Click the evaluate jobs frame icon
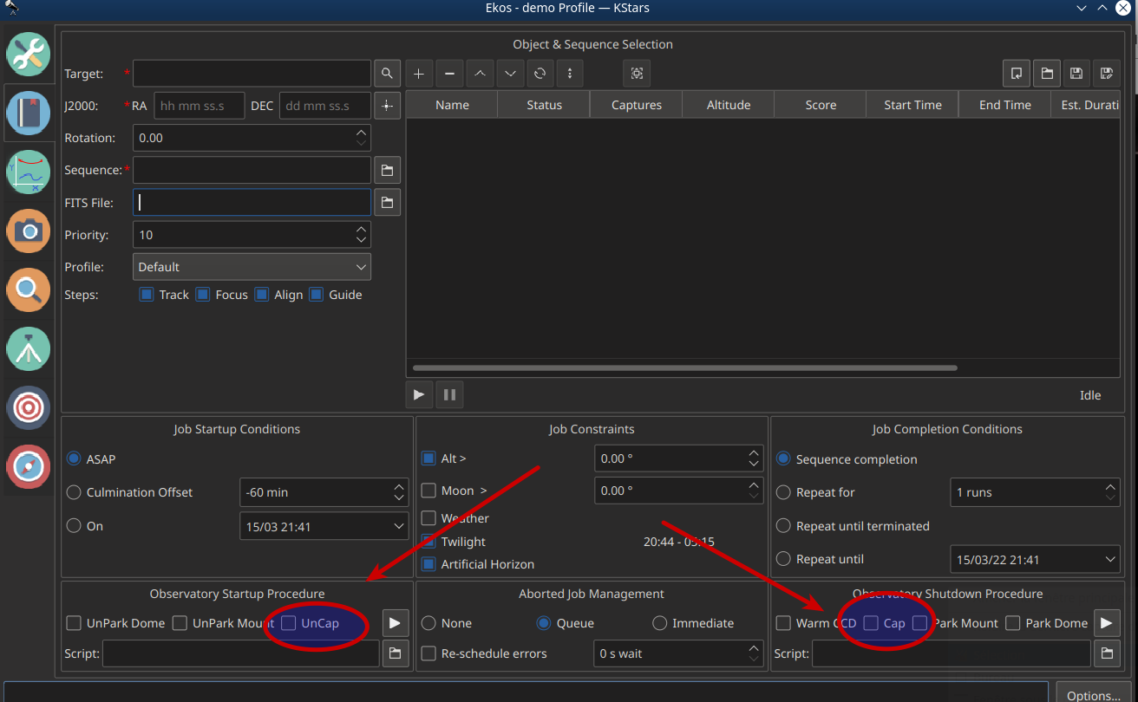This screenshot has height=702, width=1138. (637, 74)
